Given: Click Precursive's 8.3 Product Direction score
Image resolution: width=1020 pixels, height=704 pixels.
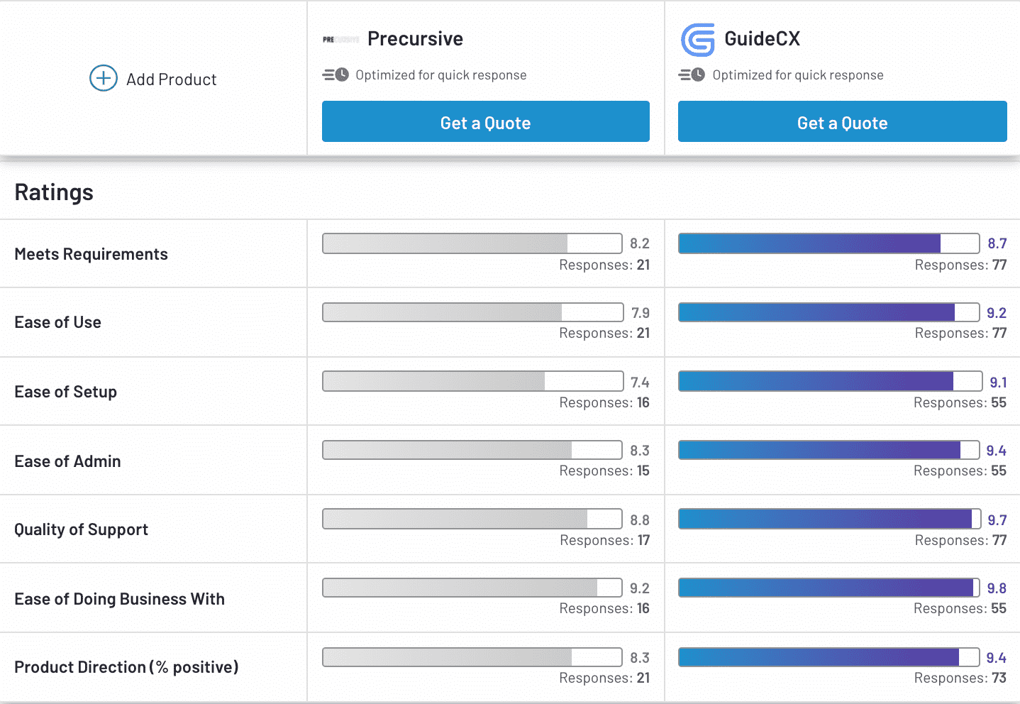Looking at the screenshot, I should (x=640, y=658).
